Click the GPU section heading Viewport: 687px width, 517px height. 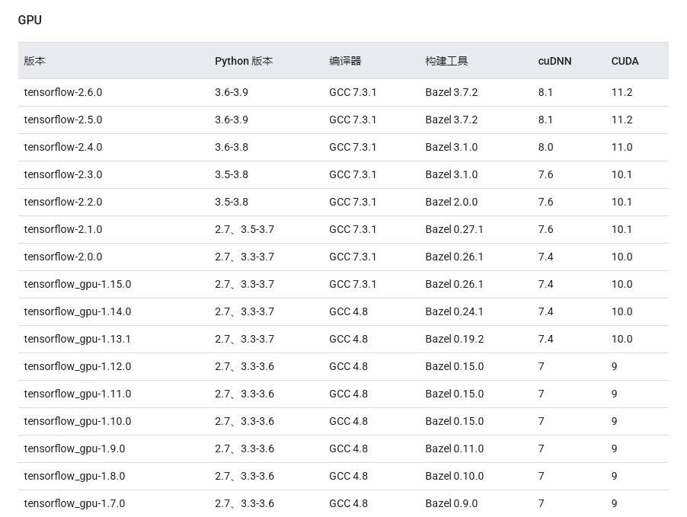30,20
